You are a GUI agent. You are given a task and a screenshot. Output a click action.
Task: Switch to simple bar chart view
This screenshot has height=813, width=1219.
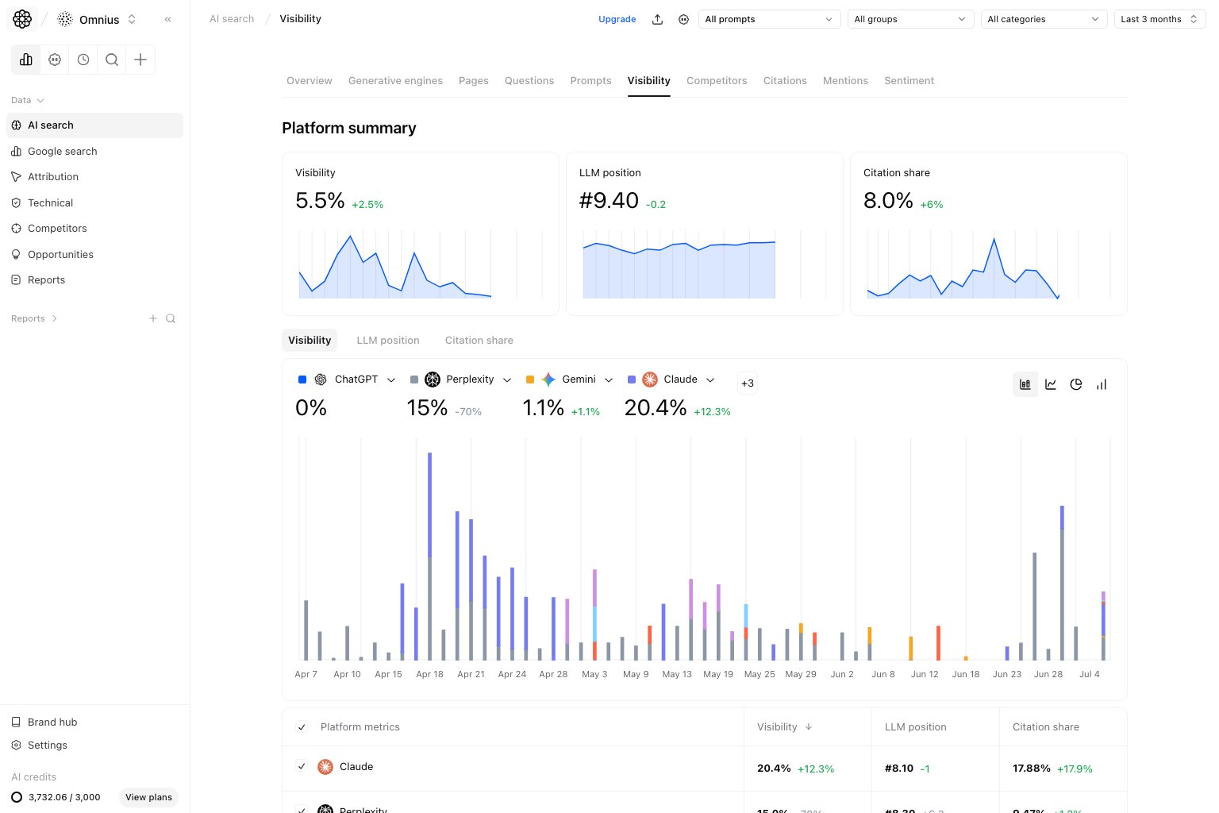point(1102,384)
